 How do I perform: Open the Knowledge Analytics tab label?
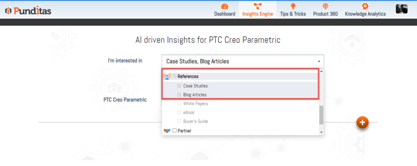pyautogui.click(x=365, y=14)
